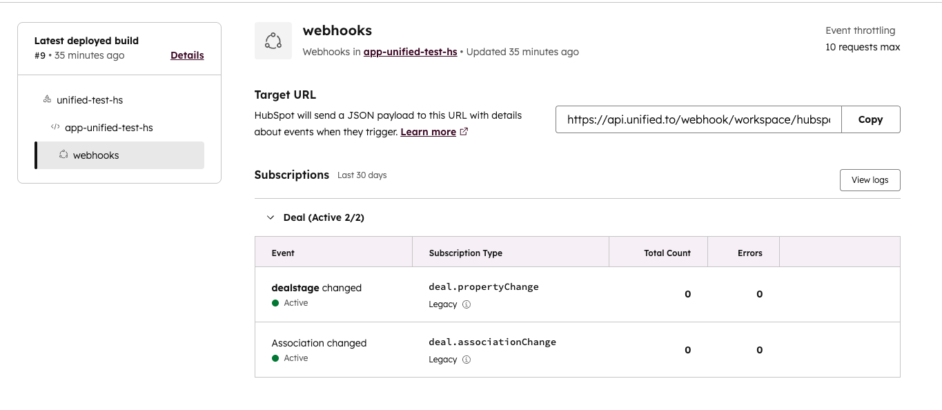Select the Association changed event row

[x=319, y=343]
